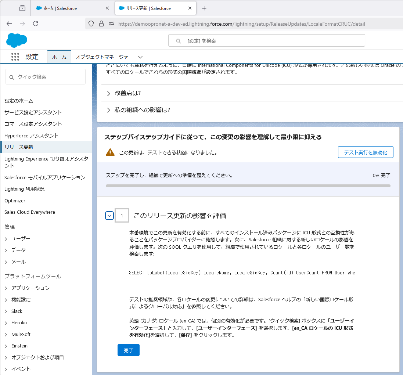Reload the page with refresh icon
This screenshot has height=375, width=403.
(x=36, y=24)
